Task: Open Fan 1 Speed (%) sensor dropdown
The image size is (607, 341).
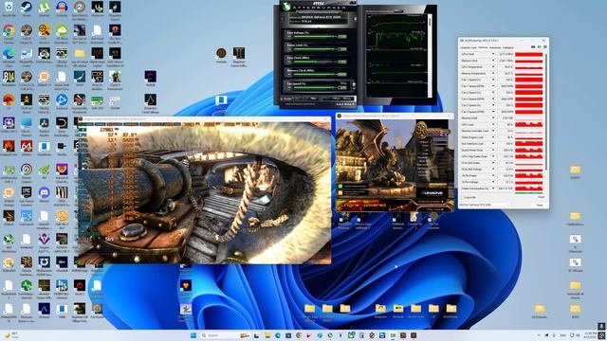Action: (493, 80)
